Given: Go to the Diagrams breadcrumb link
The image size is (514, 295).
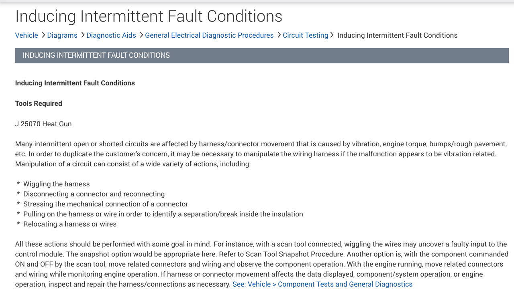Looking at the screenshot, I should pyautogui.click(x=62, y=35).
